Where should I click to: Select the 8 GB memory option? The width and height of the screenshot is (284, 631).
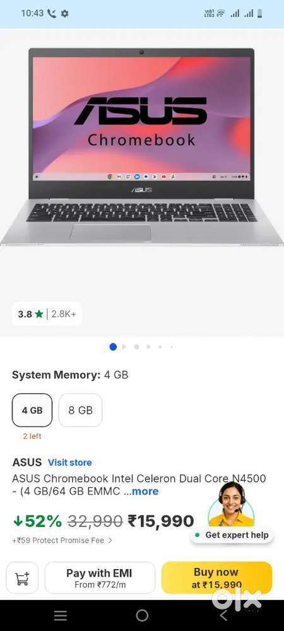point(80,410)
